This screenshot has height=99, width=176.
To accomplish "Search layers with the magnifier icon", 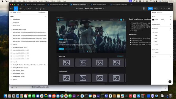I will coord(11,13).
